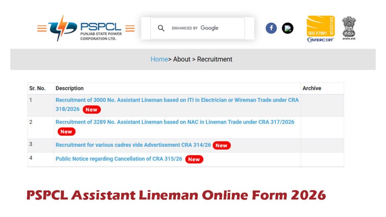386x217 pixels.
Task: Open the Public Notice Cancellation CRA 315/26 link
Action: tap(119, 159)
